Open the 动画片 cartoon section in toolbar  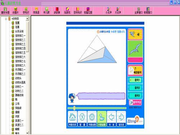(x=15, y=11)
